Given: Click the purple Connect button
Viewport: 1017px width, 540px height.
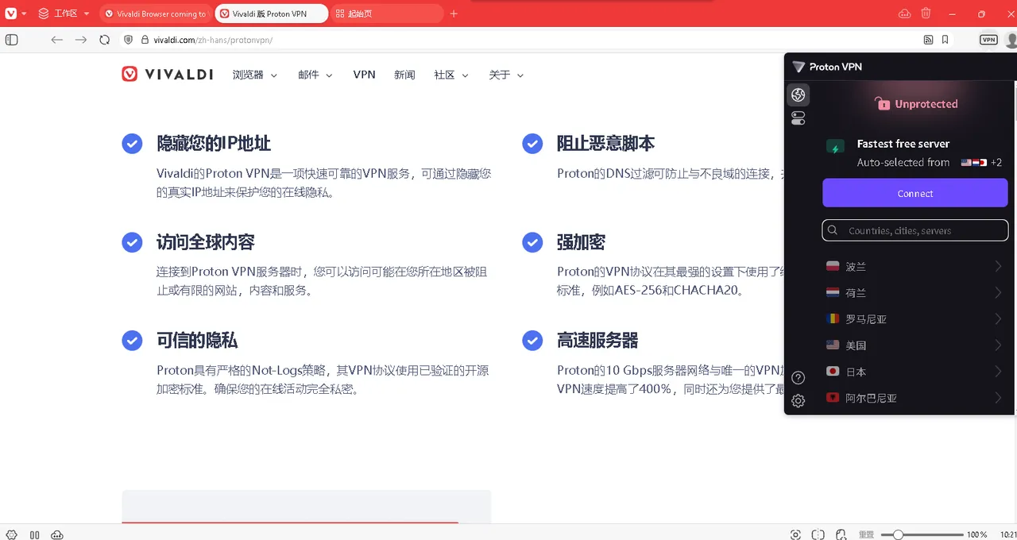Looking at the screenshot, I should point(915,193).
